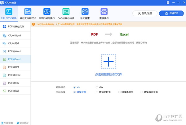Select 转换指定页面 page option
Screen dimensions: 186x125
coord(149,92)
